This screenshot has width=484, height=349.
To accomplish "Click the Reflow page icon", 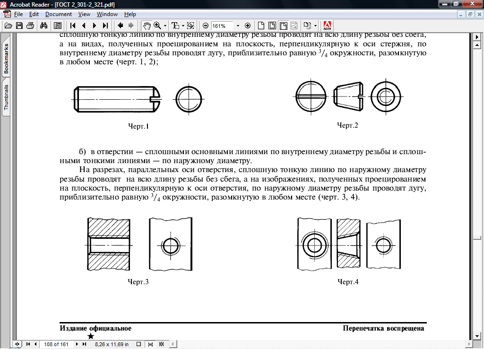I will click(x=294, y=26).
